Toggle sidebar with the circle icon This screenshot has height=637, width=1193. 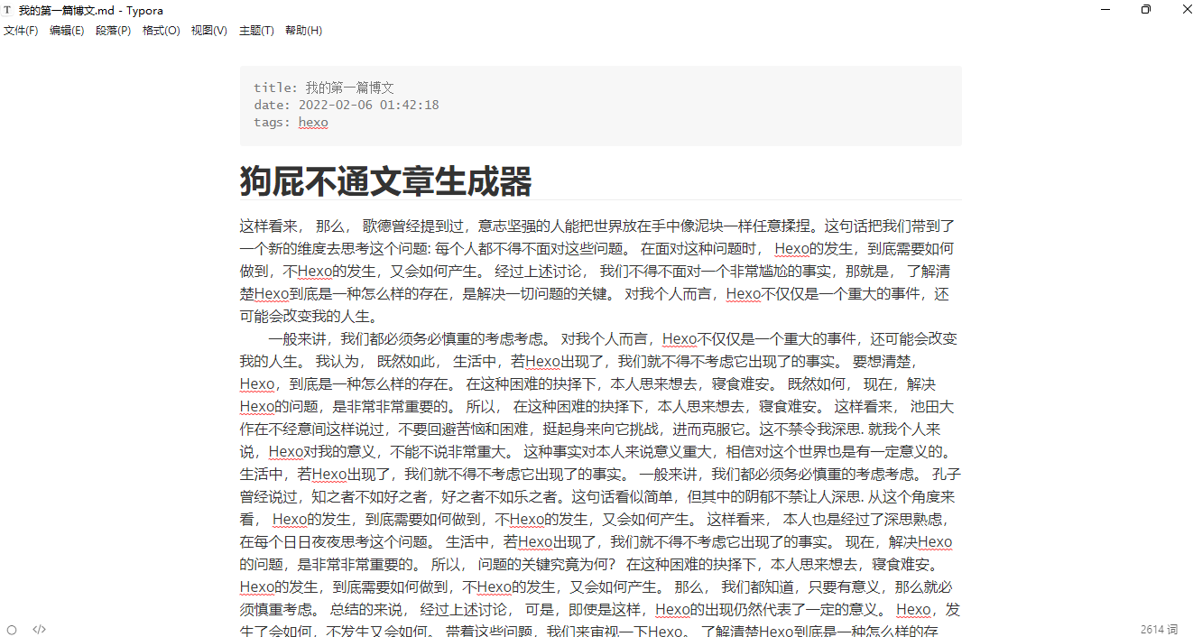click(x=12, y=629)
